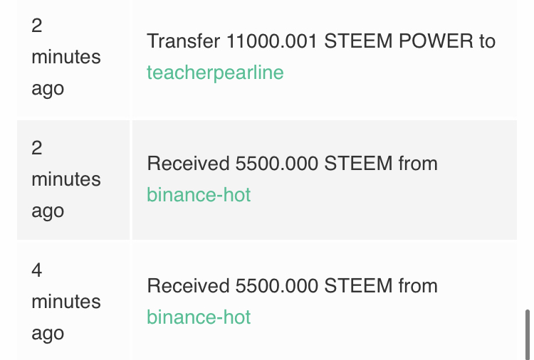Click the word "Received" in the shaded row
Viewport: 534px width, 360px height.
[x=188, y=164]
